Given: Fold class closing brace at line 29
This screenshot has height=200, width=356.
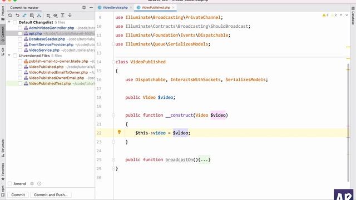Looking at the screenshot, I should click(113, 168).
